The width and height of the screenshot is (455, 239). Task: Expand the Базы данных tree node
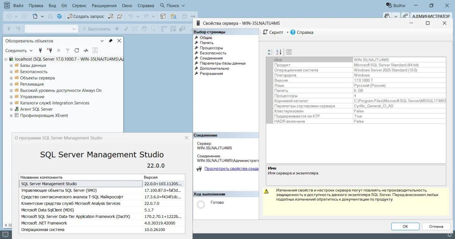point(12,65)
